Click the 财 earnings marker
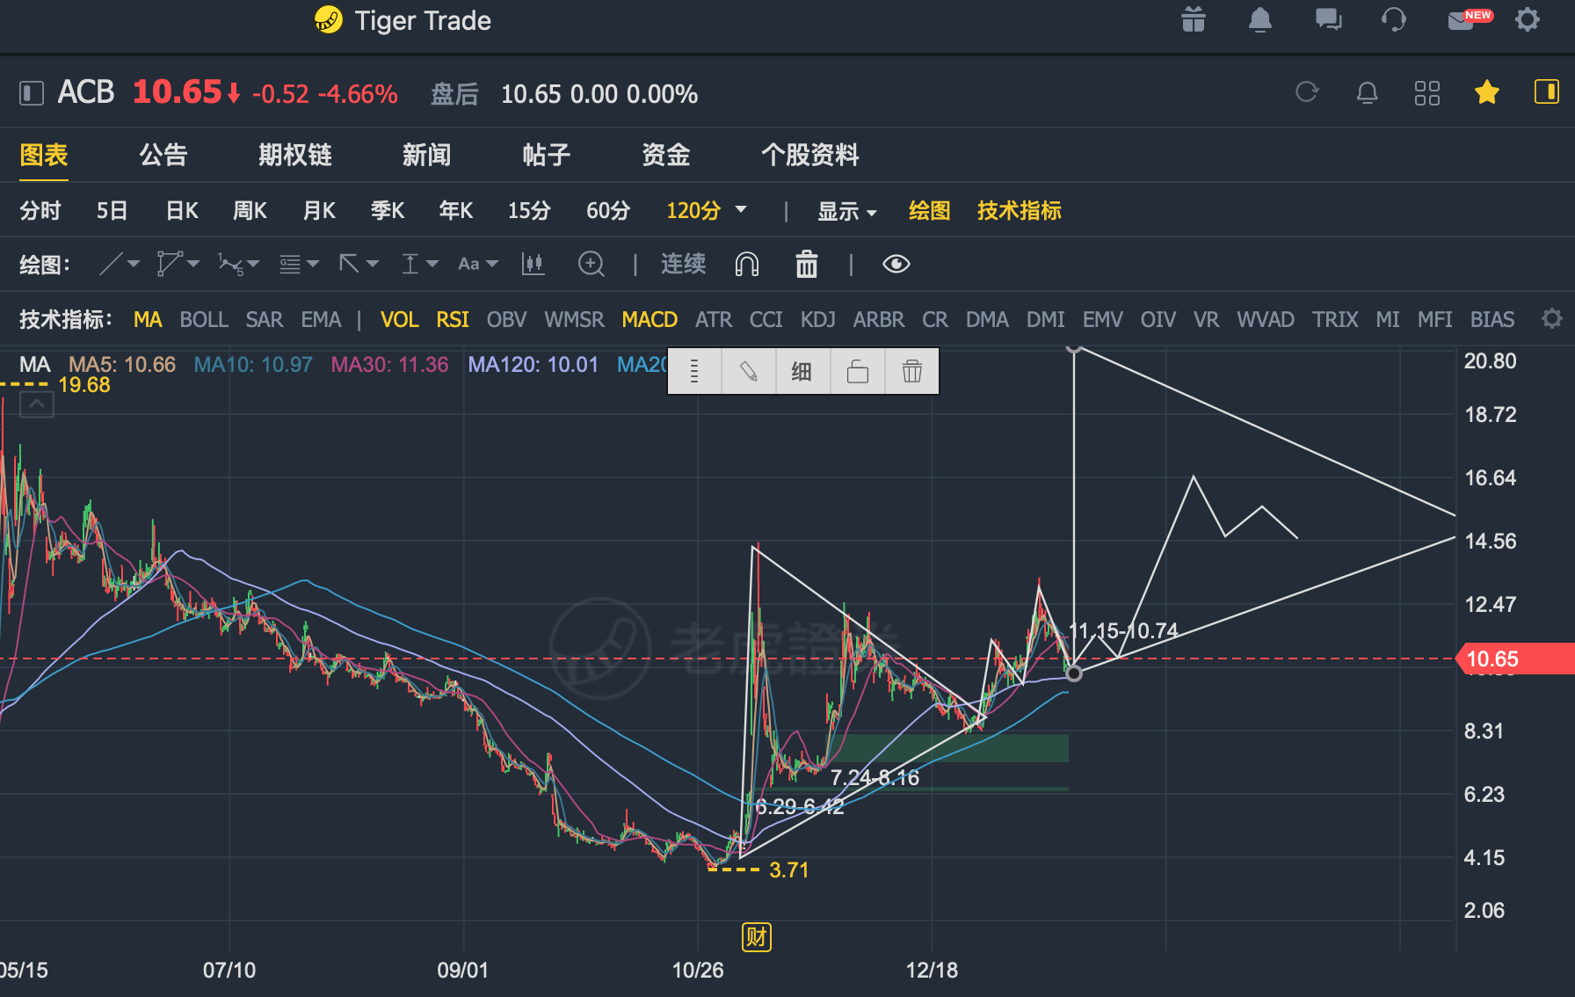Image resolution: width=1575 pixels, height=997 pixels. pos(757,937)
